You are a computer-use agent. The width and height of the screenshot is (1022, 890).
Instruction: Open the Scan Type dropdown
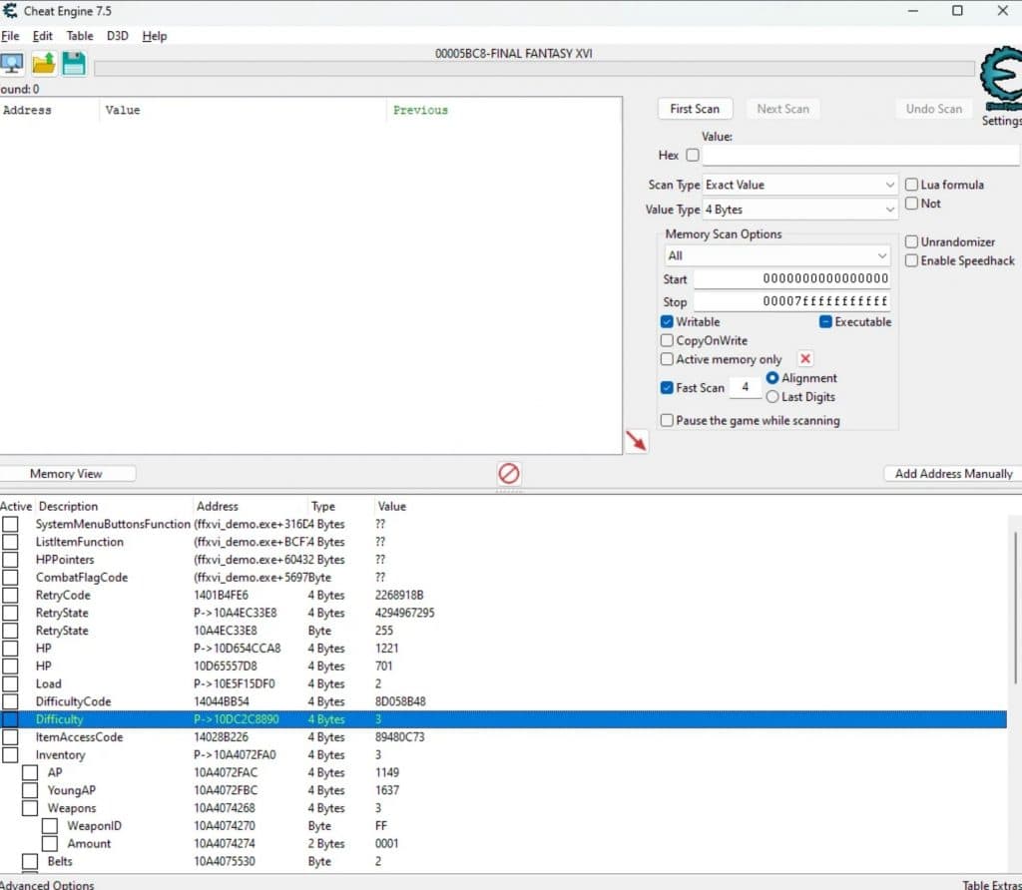tap(800, 185)
